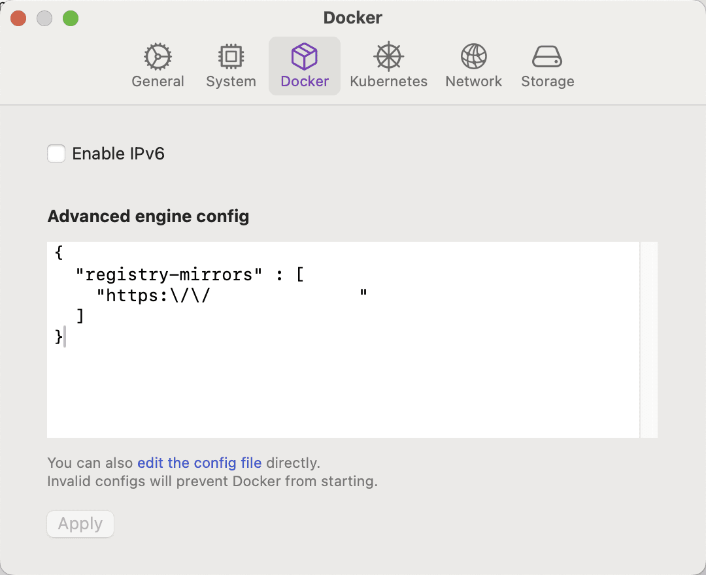Enable the IPv6 checkbox
Viewport: 706px width, 575px height.
click(56, 154)
